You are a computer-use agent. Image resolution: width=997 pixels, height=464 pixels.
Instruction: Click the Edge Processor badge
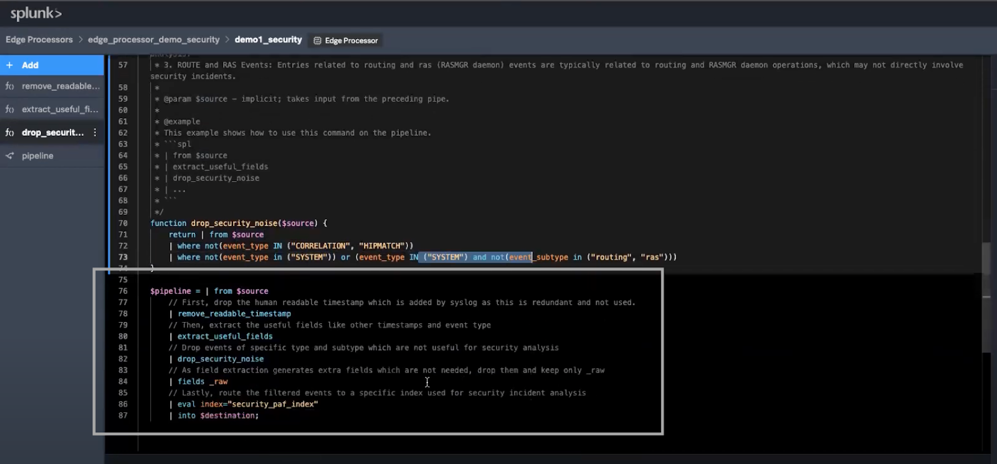pyautogui.click(x=345, y=40)
